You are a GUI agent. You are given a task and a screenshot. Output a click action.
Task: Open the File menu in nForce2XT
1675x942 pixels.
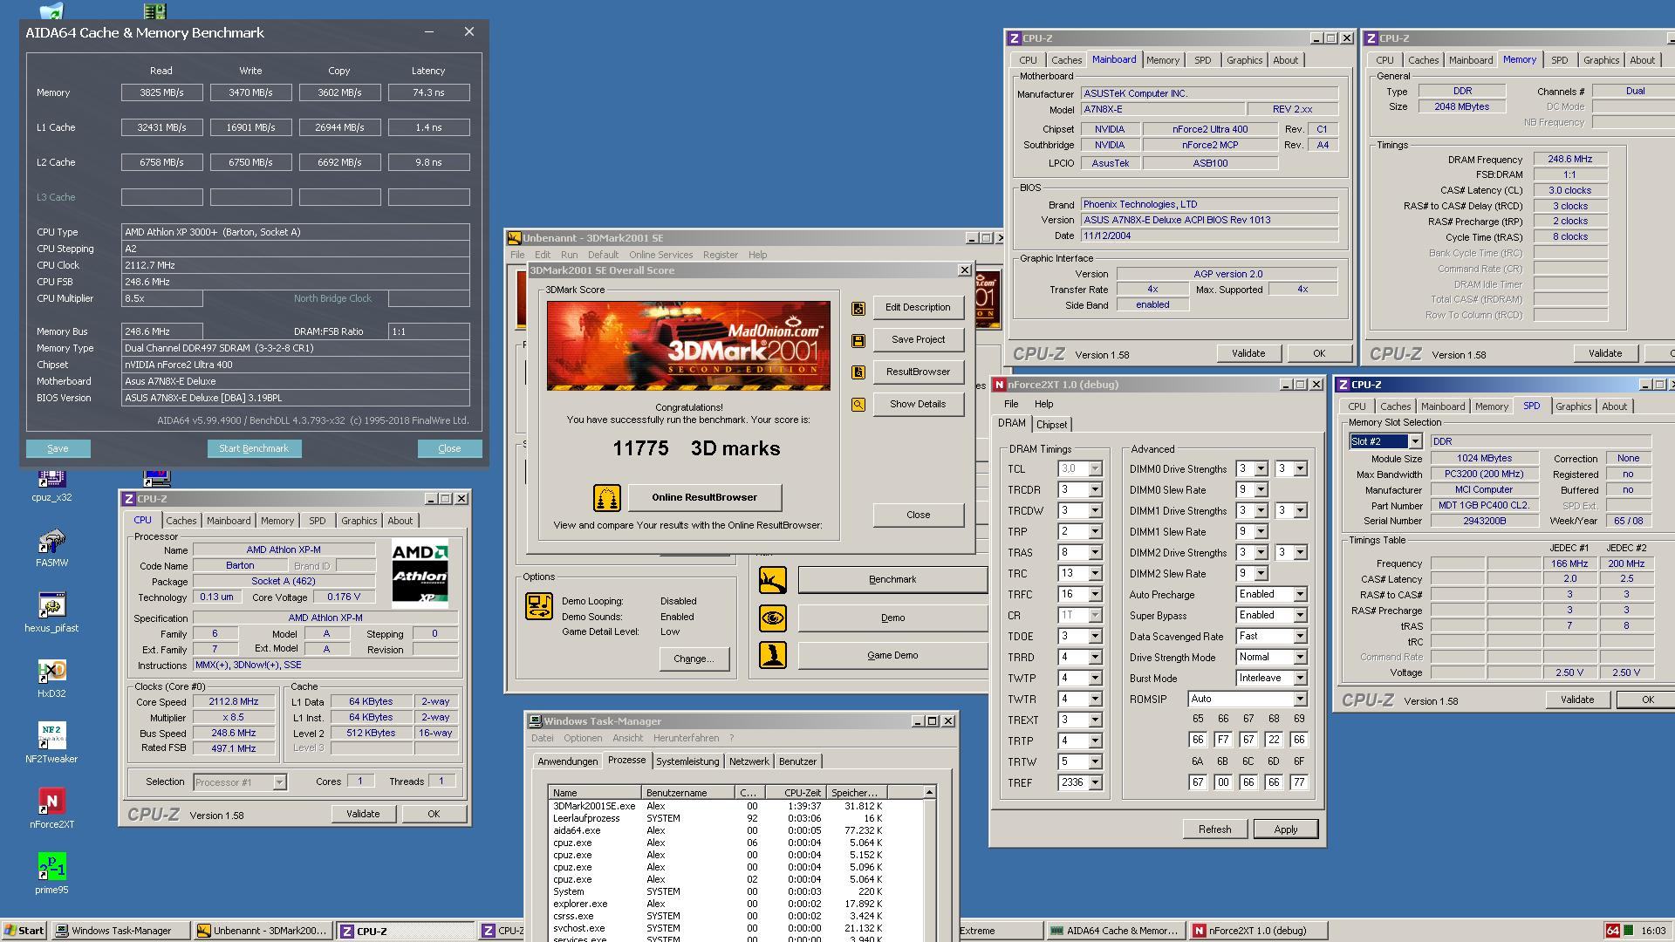click(x=1010, y=405)
